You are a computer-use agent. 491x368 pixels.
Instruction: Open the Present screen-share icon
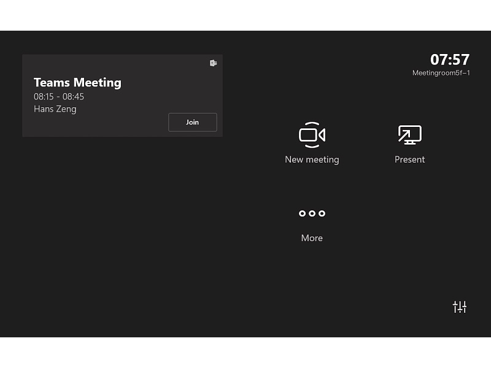point(409,135)
